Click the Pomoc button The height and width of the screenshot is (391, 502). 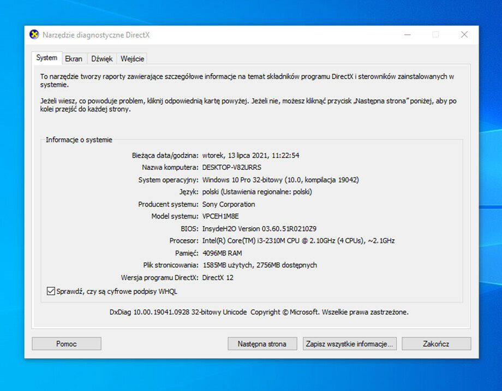tap(67, 343)
